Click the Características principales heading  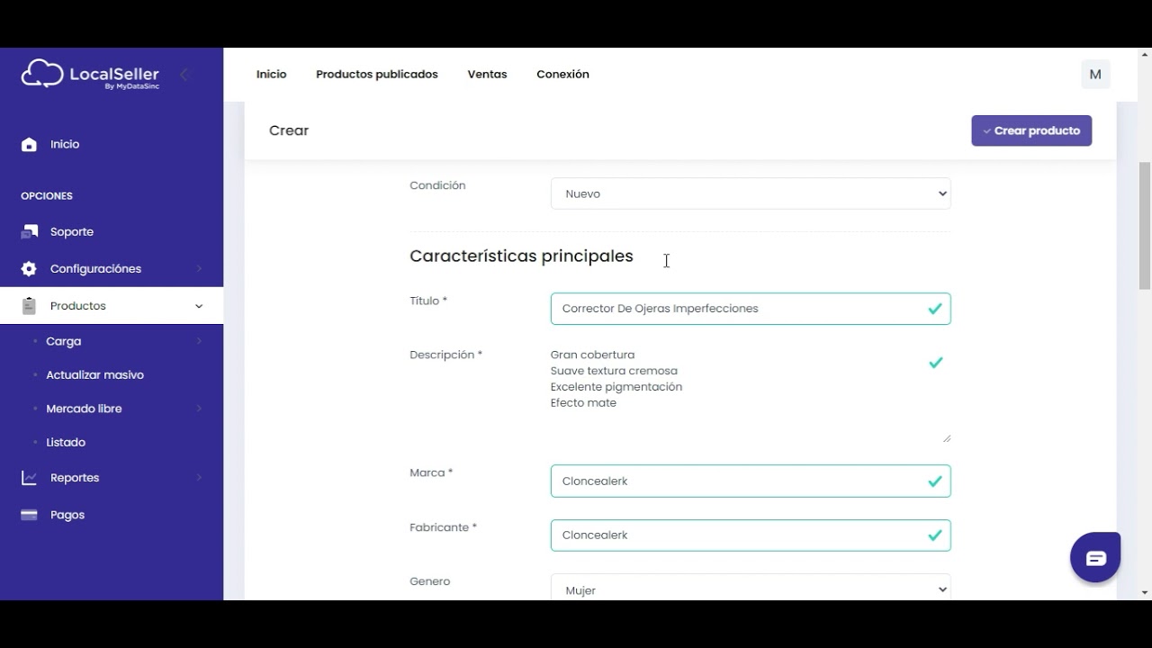click(x=521, y=256)
